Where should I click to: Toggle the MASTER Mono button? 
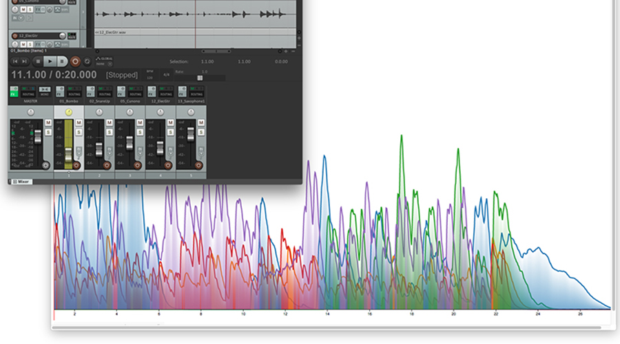[45, 92]
